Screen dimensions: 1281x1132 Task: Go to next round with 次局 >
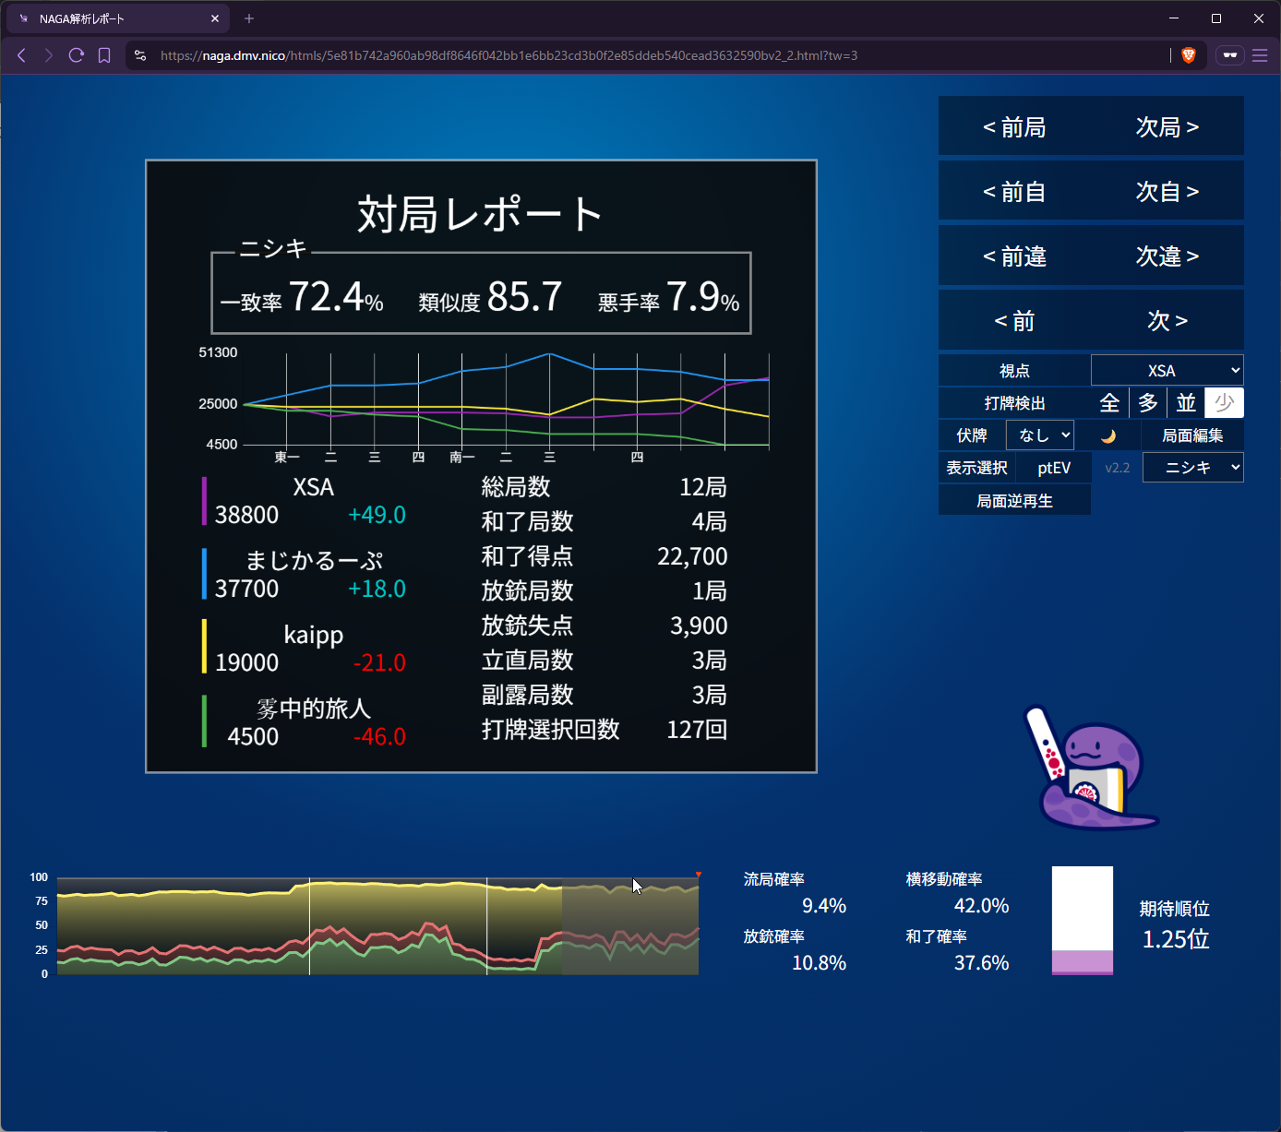1167,126
